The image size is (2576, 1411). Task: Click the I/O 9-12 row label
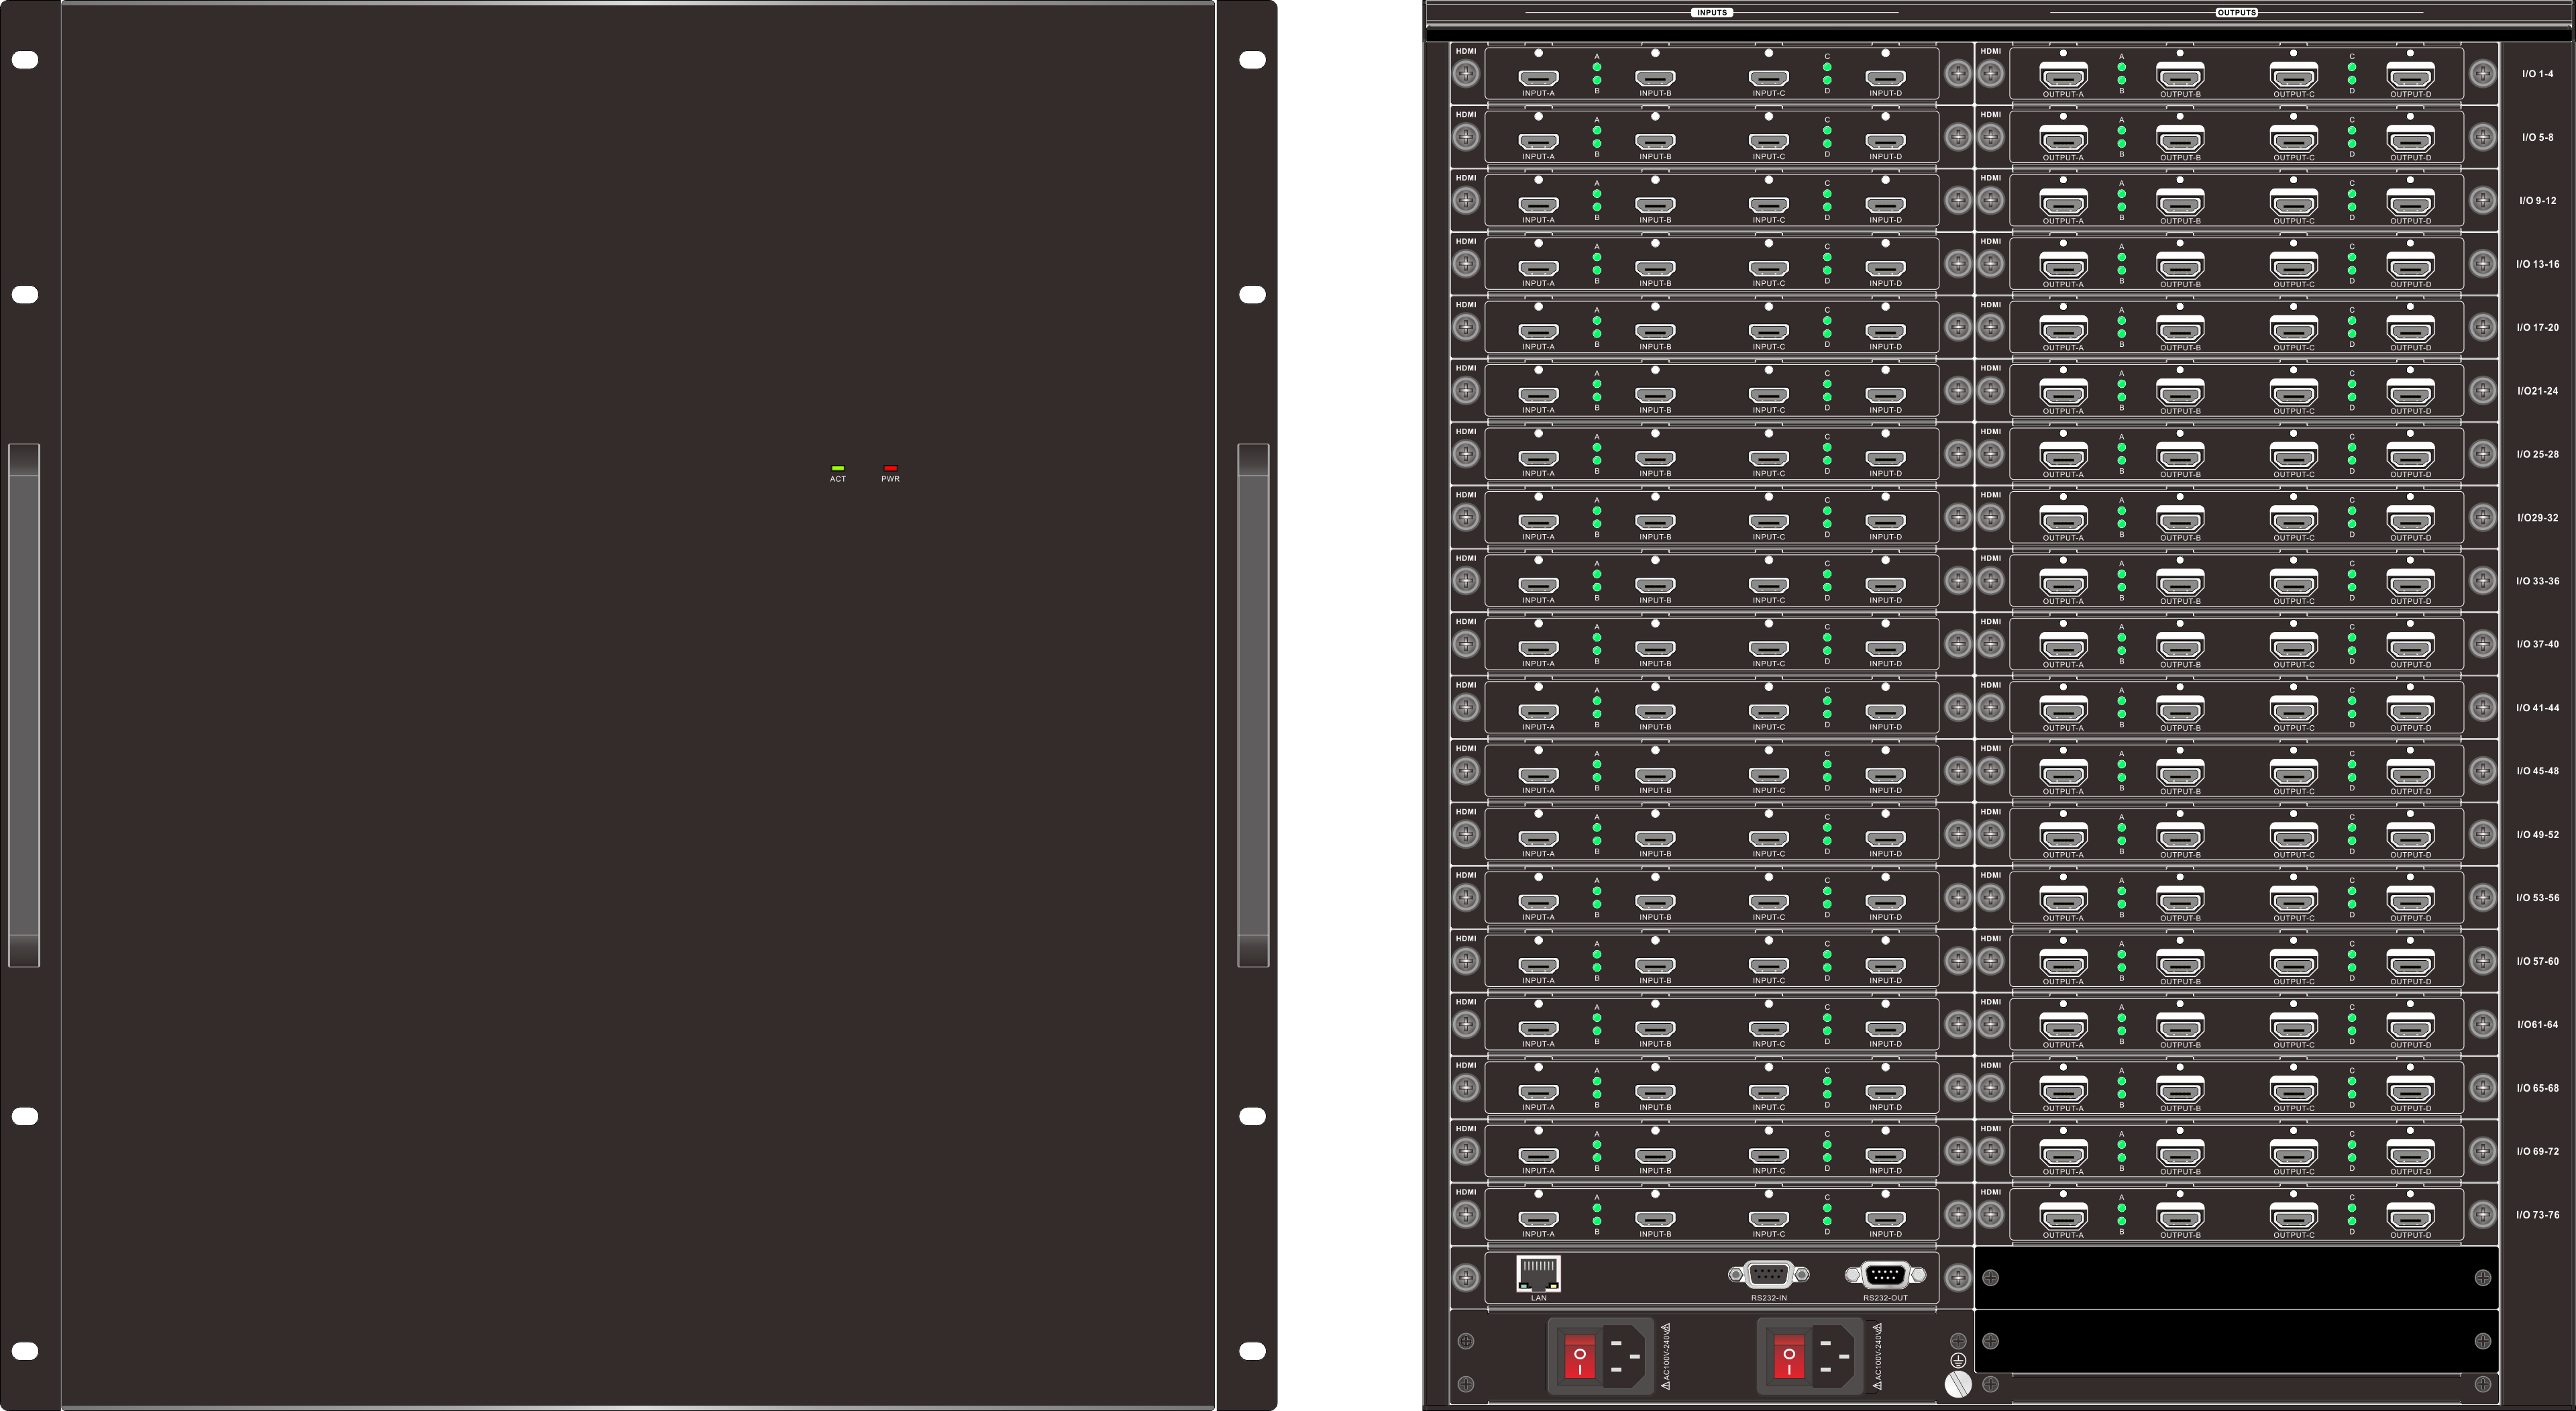[2537, 201]
